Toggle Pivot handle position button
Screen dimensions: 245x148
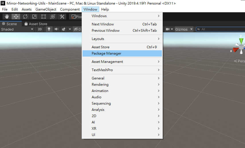[x=76, y=17]
